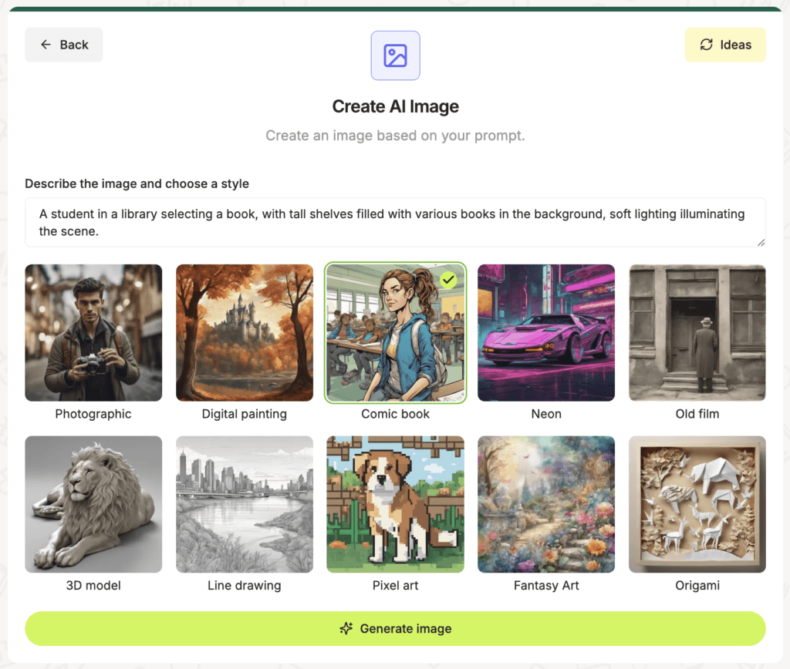Focus the image description text field
The height and width of the screenshot is (669, 790).
[x=395, y=223]
